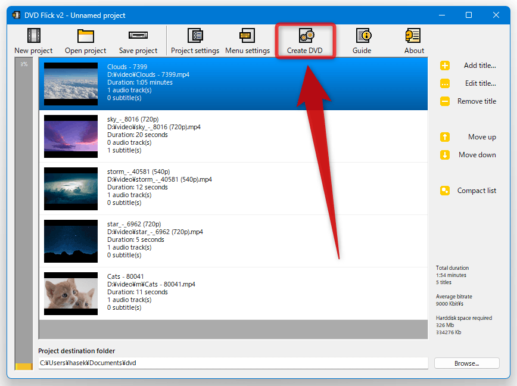Open Menu settings icon
The image size is (517, 386).
pos(247,35)
